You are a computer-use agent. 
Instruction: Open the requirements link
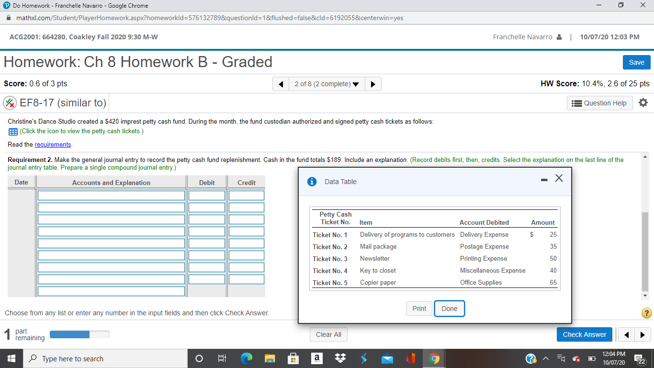(x=53, y=144)
